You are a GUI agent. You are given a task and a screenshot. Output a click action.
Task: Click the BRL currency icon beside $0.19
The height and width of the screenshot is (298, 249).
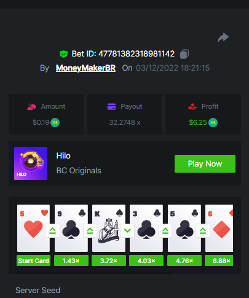pyautogui.click(x=55, y=123)
